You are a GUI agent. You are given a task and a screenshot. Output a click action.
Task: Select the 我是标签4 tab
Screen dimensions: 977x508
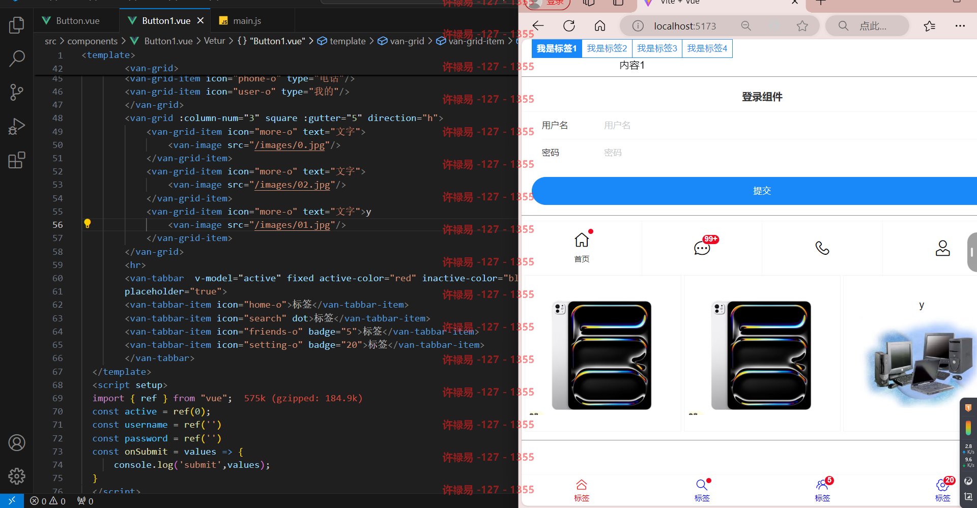[707, 48]
